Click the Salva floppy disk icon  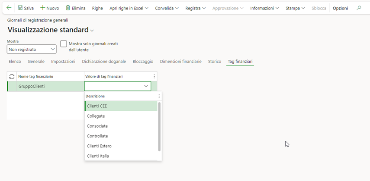(20, 8)
